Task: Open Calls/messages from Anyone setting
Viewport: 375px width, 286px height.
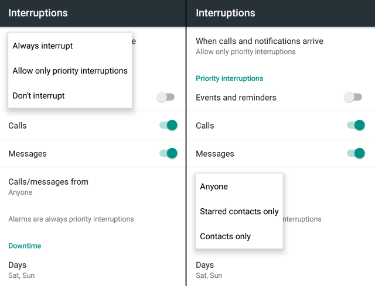Action: [48, 186]
